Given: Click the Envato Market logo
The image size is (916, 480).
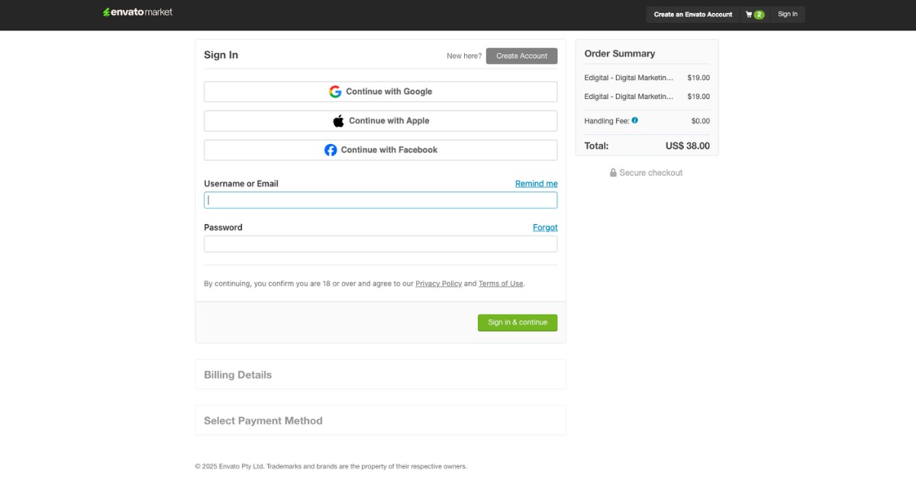Looking at the screenshot, I should (138, 12).
